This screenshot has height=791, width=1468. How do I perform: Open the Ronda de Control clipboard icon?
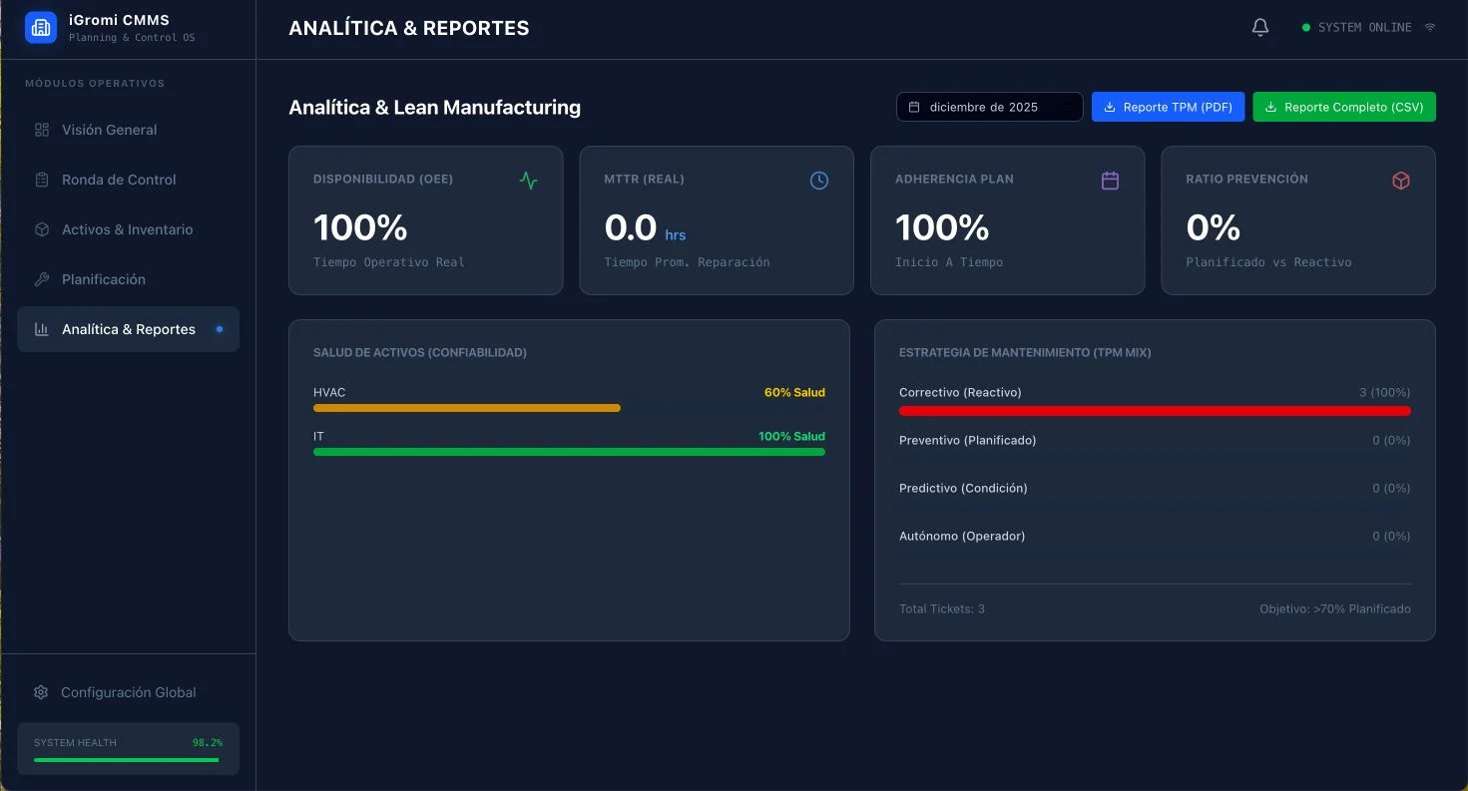coord(40,180)
